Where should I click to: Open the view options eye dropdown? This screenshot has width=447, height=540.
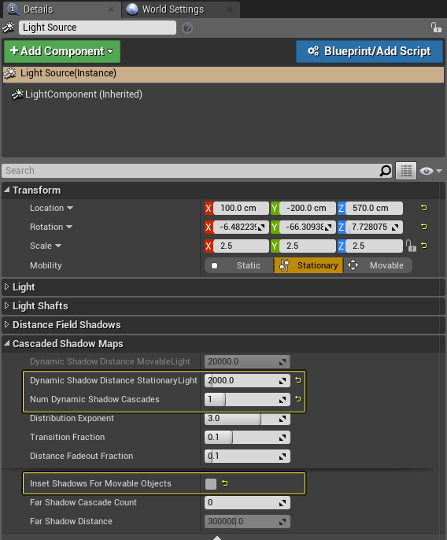[x=430, y=171]
